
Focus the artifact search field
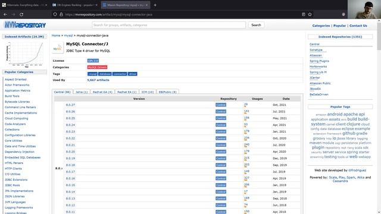pyautogui.click(x=169, y=25)
